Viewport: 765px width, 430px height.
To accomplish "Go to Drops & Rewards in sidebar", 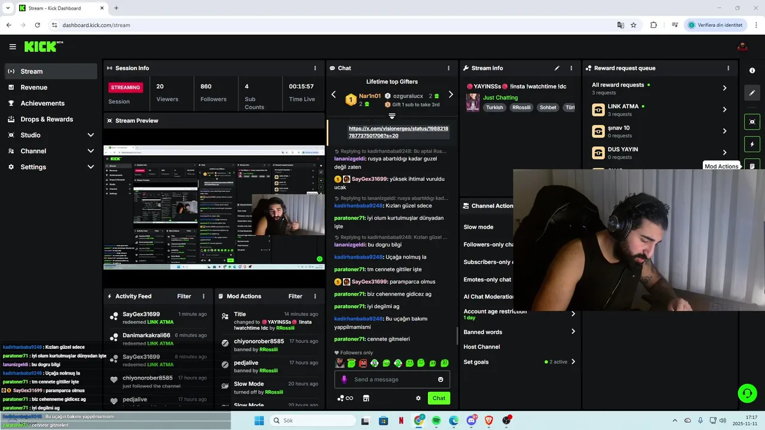I will coord(50,119).
